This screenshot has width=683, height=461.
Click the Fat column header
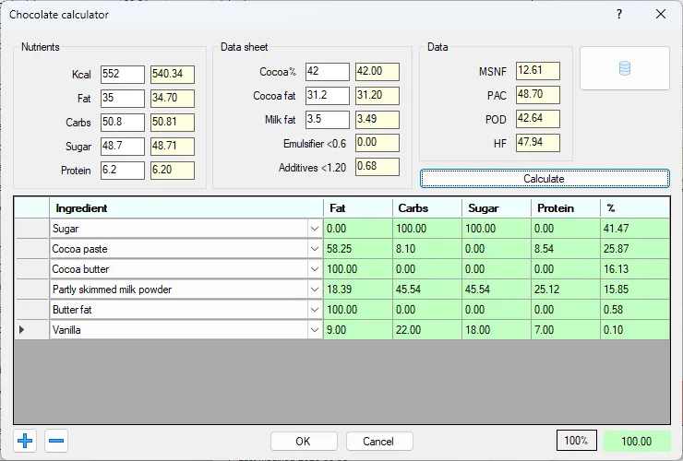357,208
